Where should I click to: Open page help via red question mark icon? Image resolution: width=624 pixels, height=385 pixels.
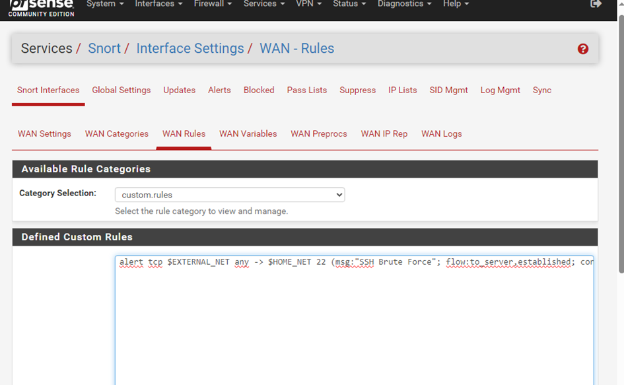[582, 48]
